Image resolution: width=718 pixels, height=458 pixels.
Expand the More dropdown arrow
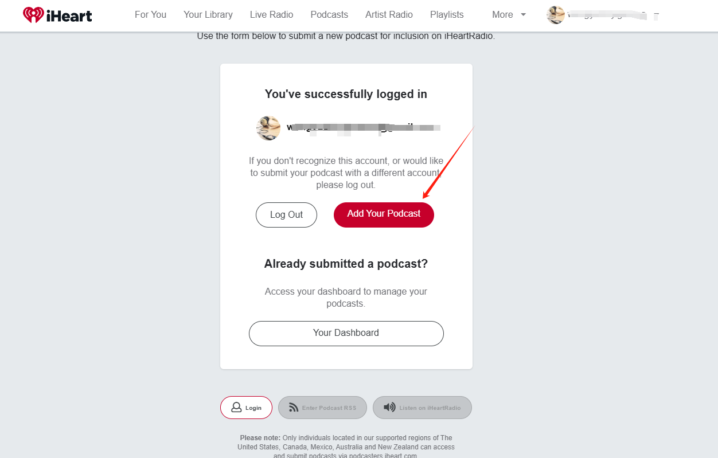pyautogui.click(x=523, y=15)
